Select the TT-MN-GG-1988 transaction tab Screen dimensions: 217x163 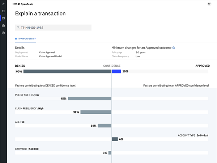coord(25,38)
